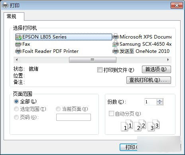Click the collate pages preview illustration
The height and width of the screenshot is (155, 185).
(140, 126)
